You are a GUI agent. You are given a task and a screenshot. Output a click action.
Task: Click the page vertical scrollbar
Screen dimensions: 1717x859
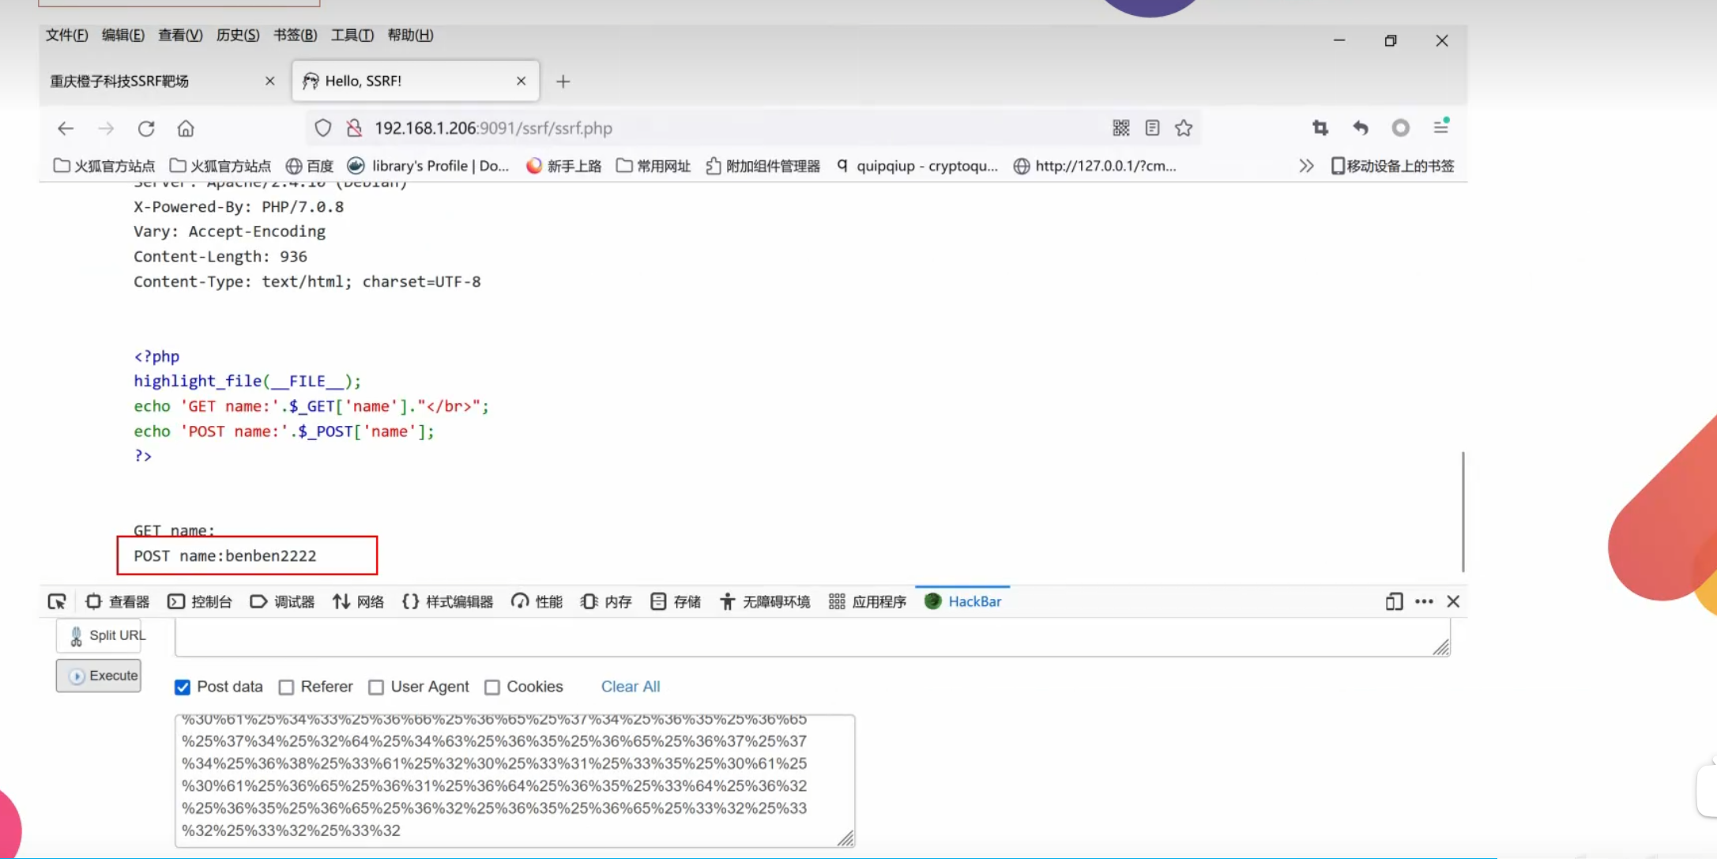1463,511
